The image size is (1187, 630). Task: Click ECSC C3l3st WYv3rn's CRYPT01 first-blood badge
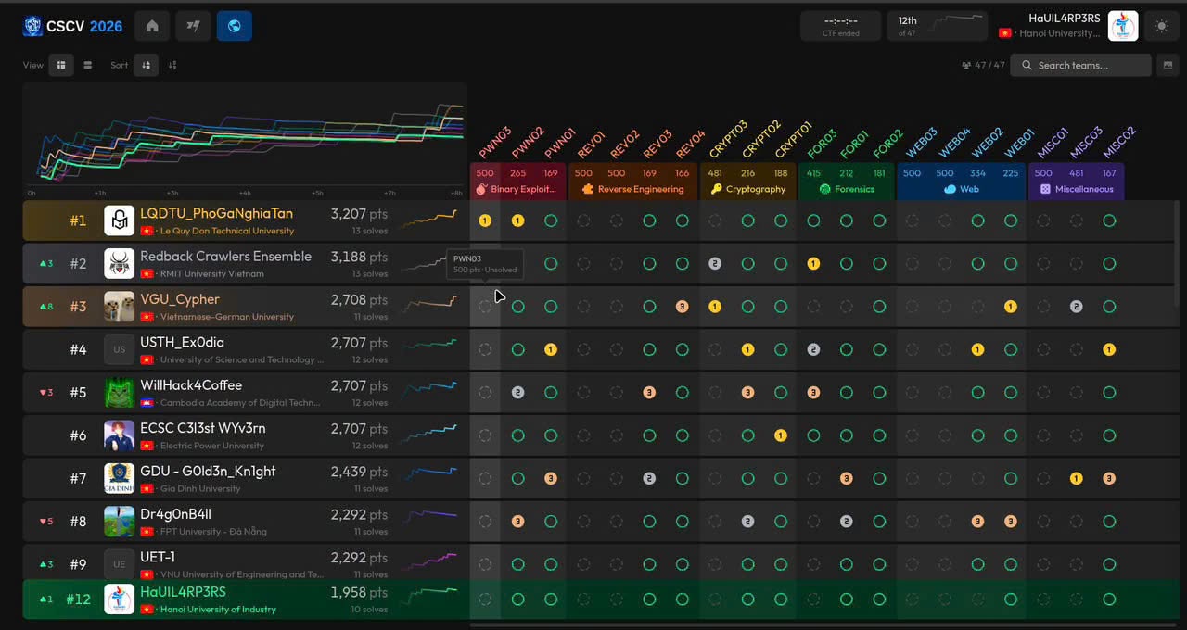click(781, 435)
